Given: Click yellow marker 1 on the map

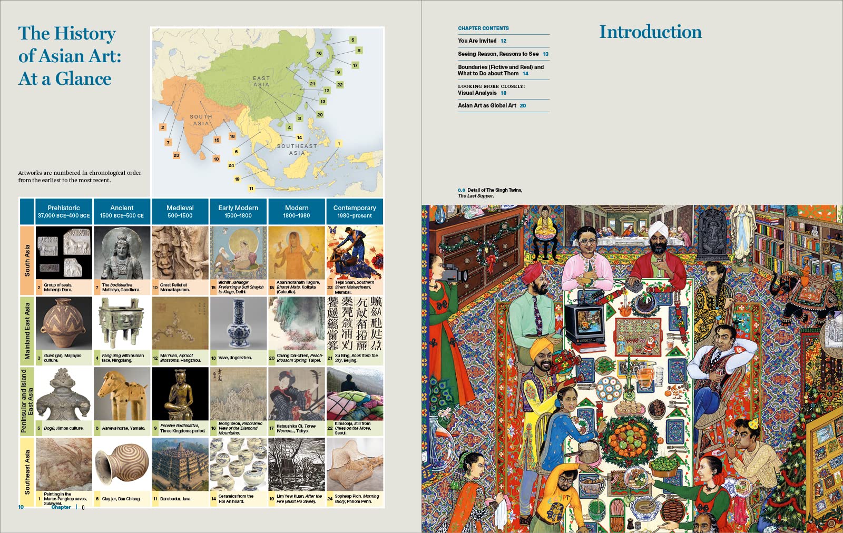Looking at the screenshot, I should [339, 143].
